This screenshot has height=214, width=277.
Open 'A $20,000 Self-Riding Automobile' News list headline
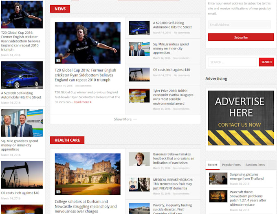coord(172,25)
